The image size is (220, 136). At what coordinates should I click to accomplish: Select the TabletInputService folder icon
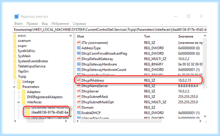click(x=15, y=66)
